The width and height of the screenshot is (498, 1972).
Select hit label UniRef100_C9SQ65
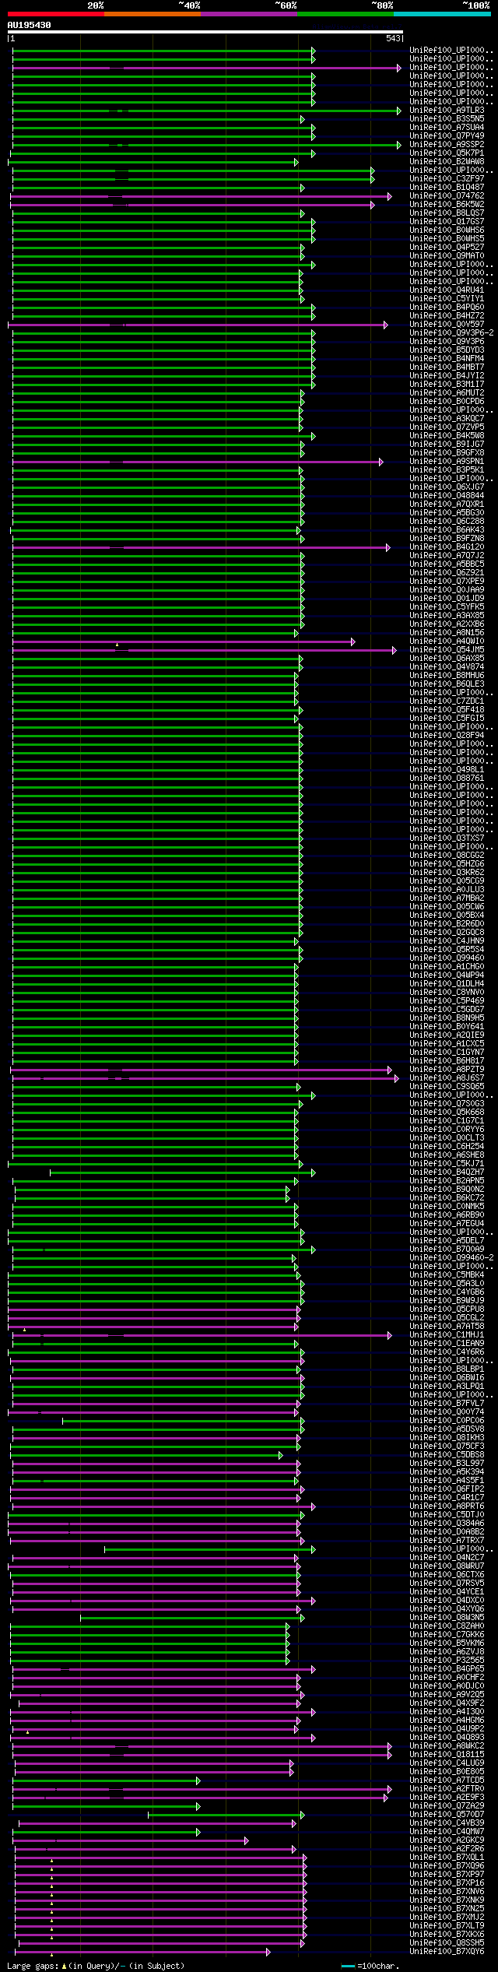coord(447,1087)
